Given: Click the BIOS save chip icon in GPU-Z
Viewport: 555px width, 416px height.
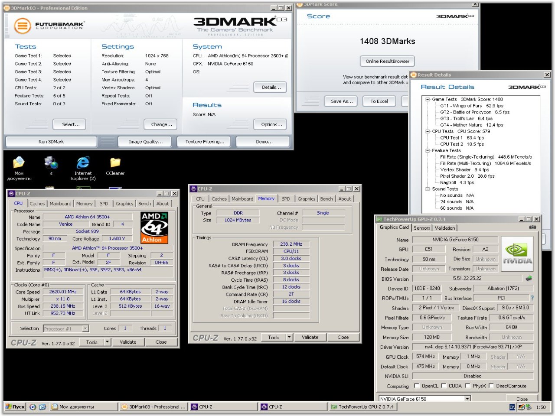Looking at the screenshot, I should [x=529, y=279].
